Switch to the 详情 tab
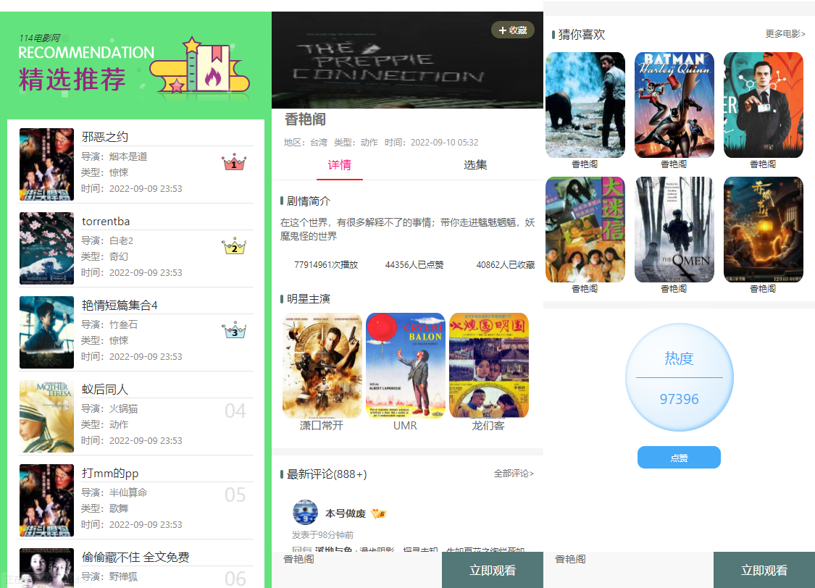 point(340,165)
